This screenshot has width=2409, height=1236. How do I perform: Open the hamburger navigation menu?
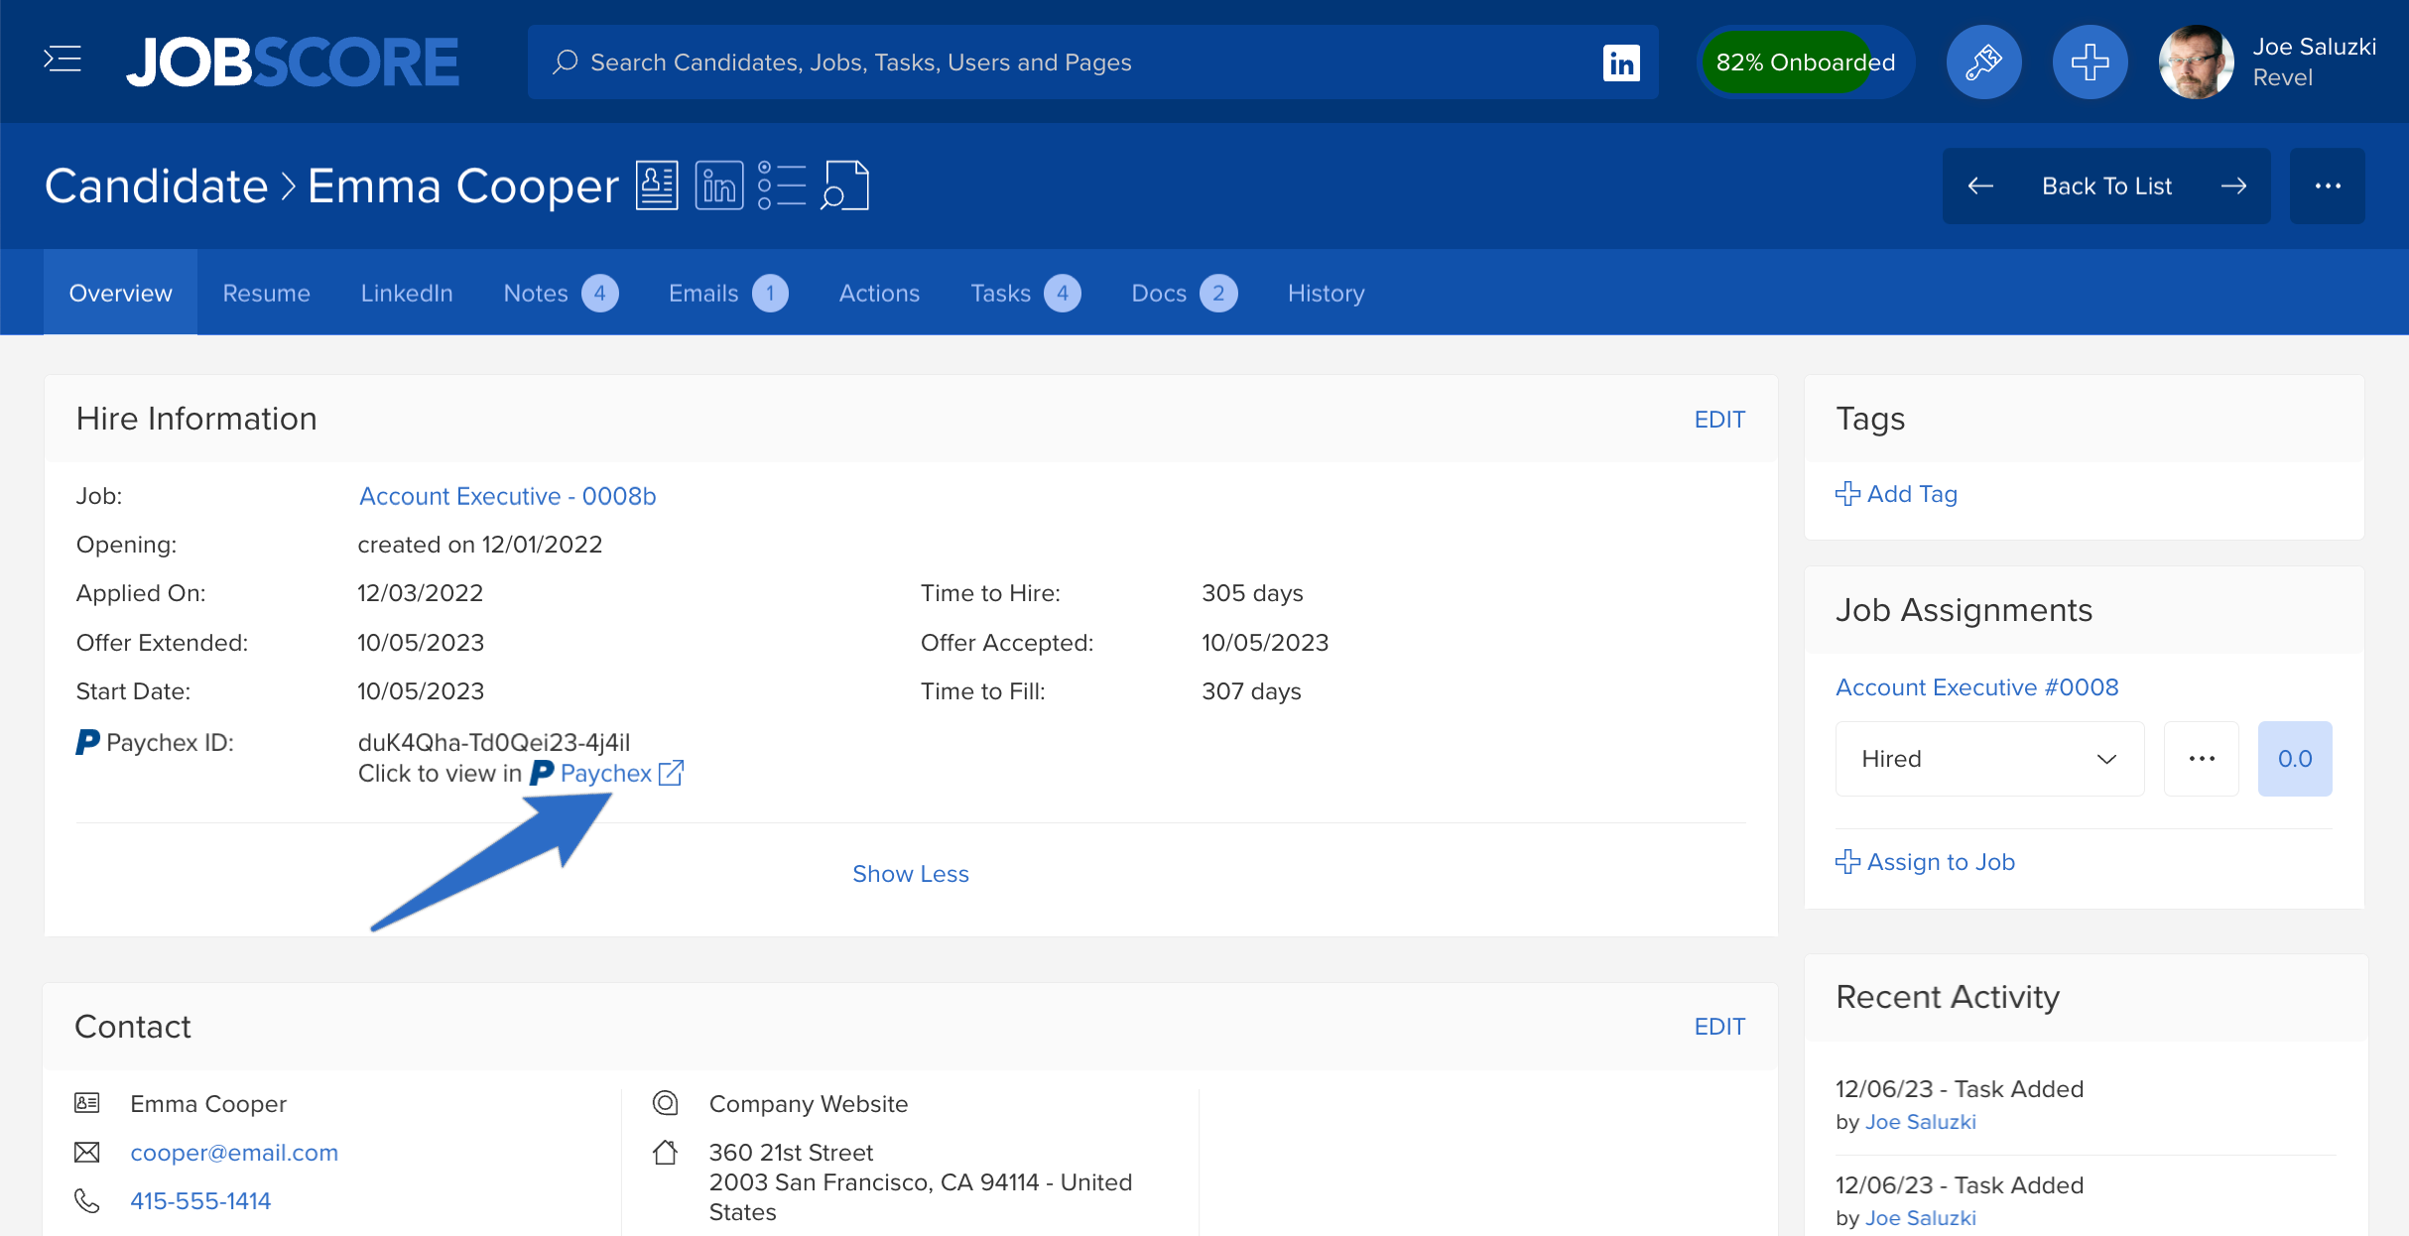[x=63, y=61]
